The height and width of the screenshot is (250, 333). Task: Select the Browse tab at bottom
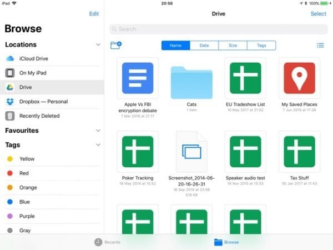(x=226, y=242)
